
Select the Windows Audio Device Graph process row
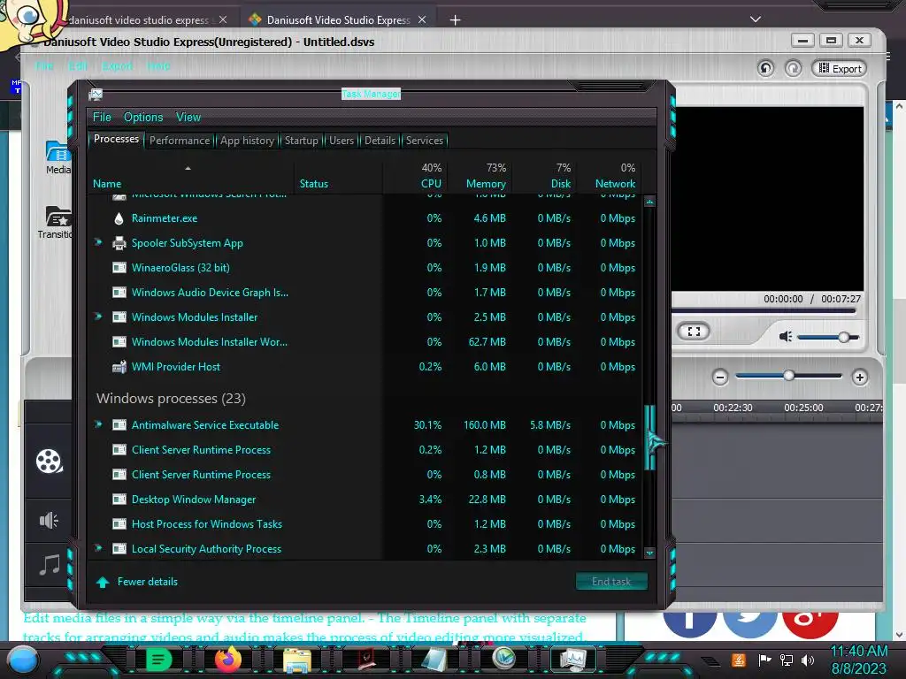click(x=365, y=293)
